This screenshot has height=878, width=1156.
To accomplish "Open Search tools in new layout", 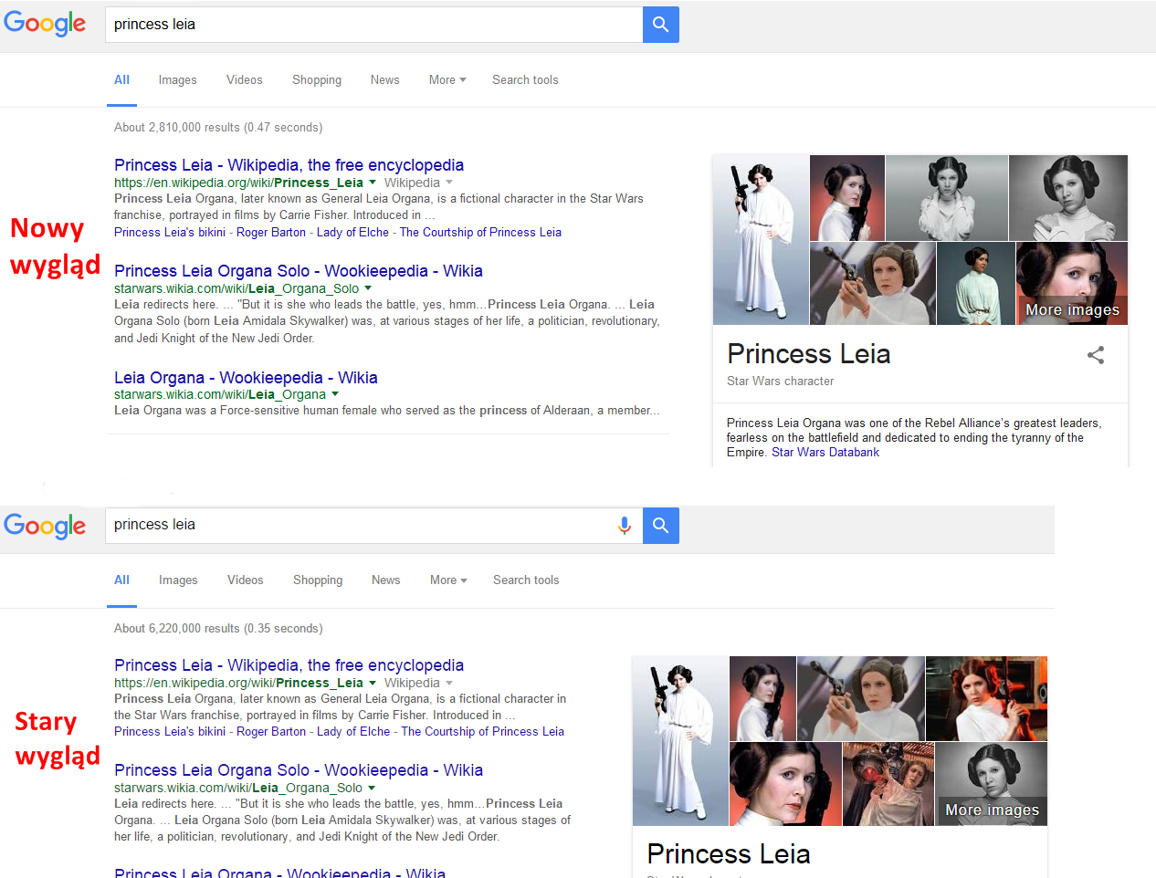I will coord(525,80).
